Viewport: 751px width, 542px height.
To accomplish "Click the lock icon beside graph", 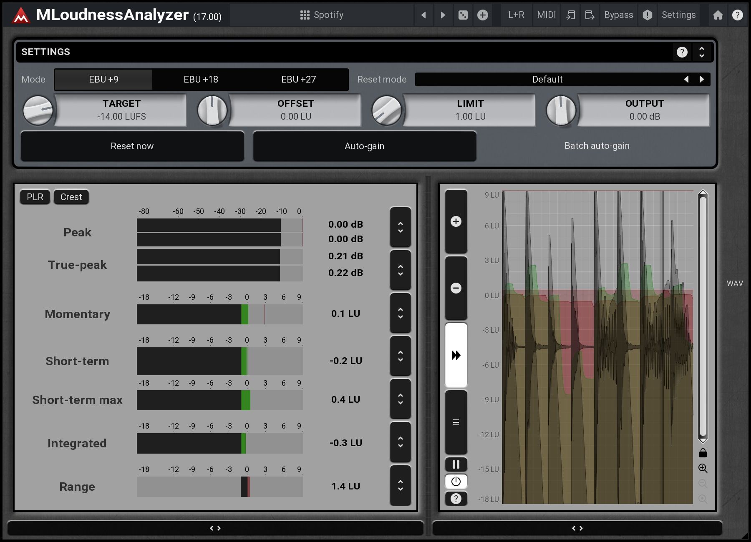I will pyautogui.click(x=703, y=453).
